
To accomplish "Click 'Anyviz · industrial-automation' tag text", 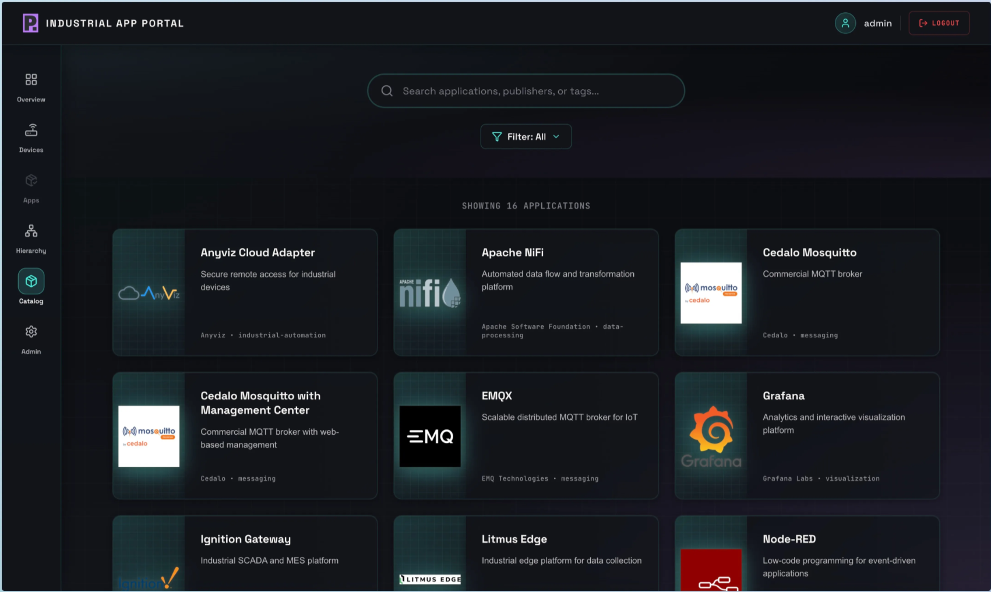I will (x=263, y=335).
